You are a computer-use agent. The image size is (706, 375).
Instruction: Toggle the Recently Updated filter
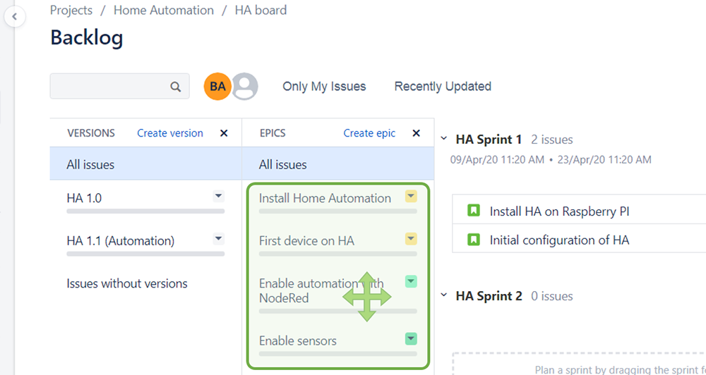click(x=443, y=87)
